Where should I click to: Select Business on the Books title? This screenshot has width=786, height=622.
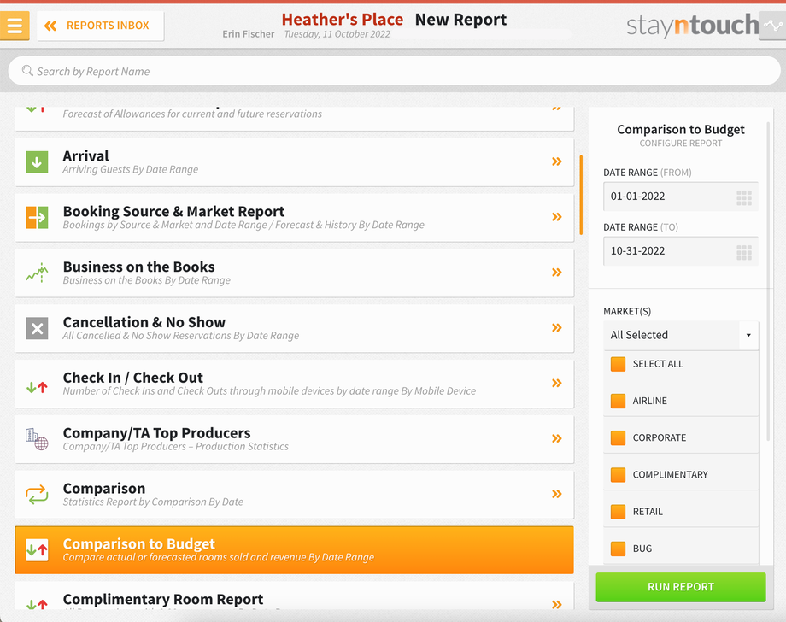[139, 267]
